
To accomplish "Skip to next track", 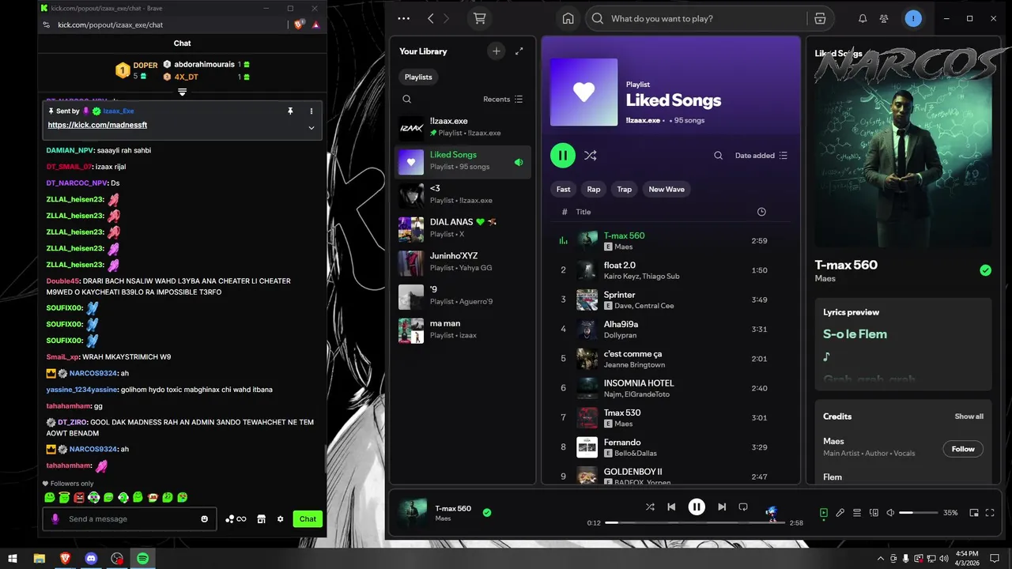I will (722, 507).
